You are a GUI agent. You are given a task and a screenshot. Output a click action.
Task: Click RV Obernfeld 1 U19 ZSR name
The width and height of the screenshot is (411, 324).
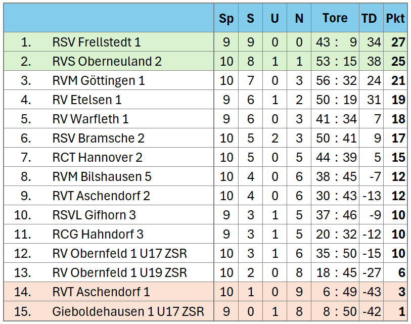click(x=119, y=272)
